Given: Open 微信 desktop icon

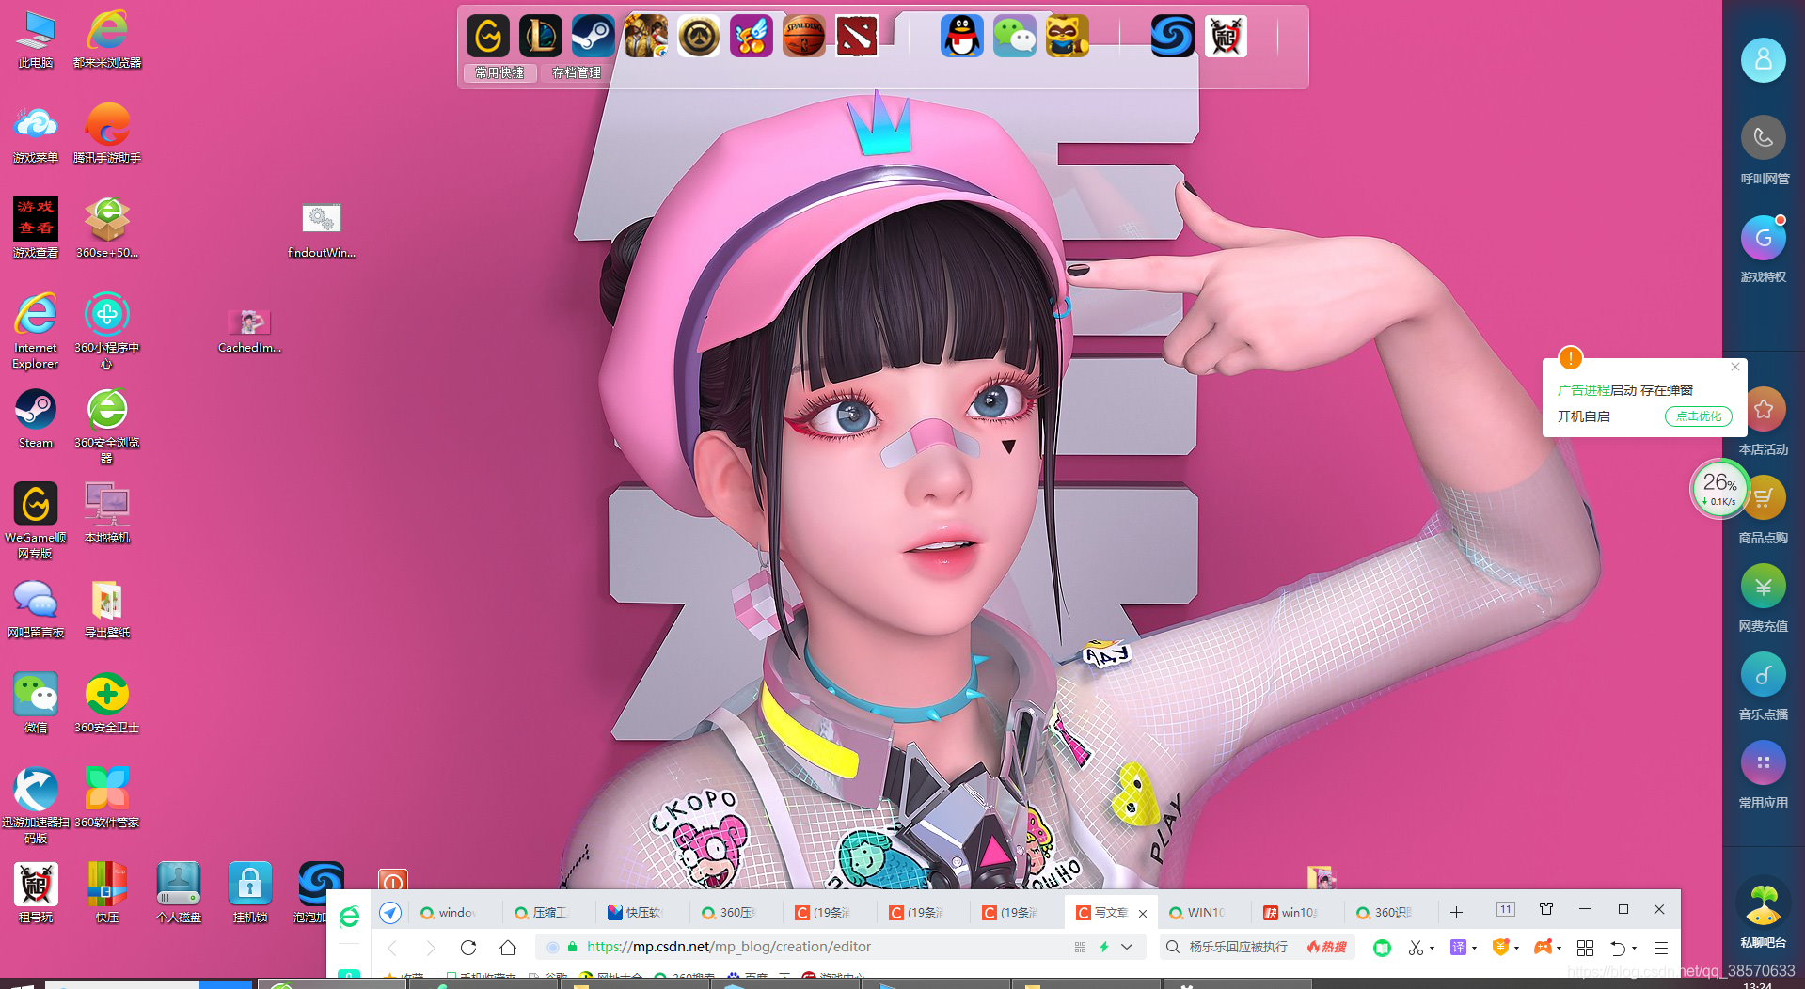Looking at the screenshot, I should pyautogui.click(x=36, y=703).
